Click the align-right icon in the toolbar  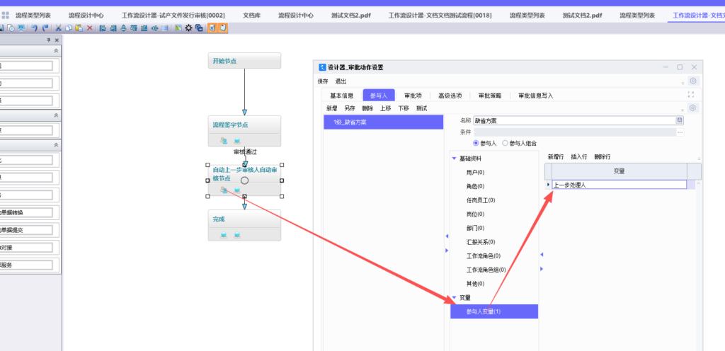click(113, 28)
